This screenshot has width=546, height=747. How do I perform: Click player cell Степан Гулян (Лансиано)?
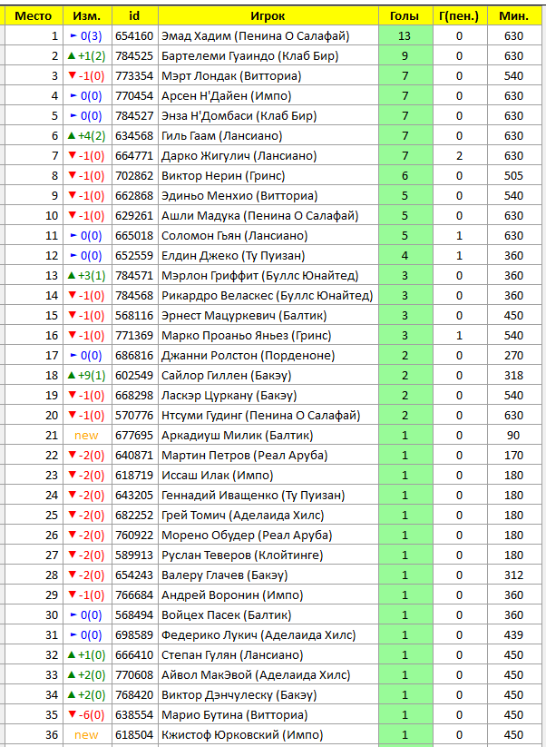tap(268, 656)
